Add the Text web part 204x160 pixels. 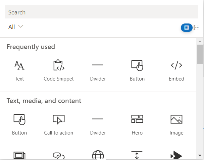click(x=19, y=71)
